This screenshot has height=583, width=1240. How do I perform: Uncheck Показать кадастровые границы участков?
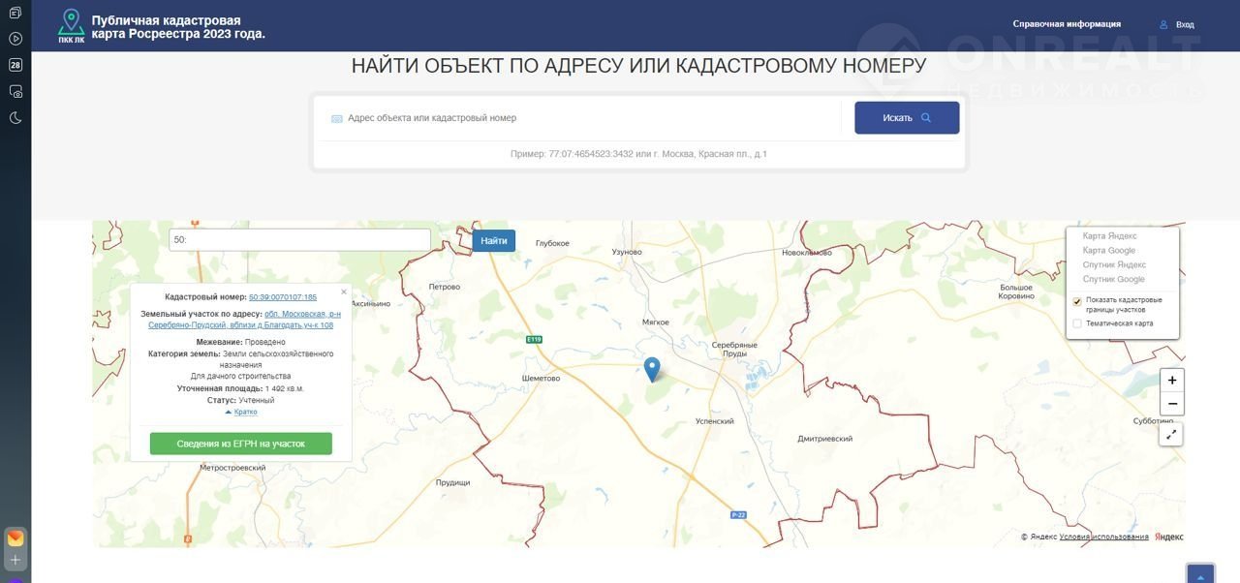[1077, 301]
